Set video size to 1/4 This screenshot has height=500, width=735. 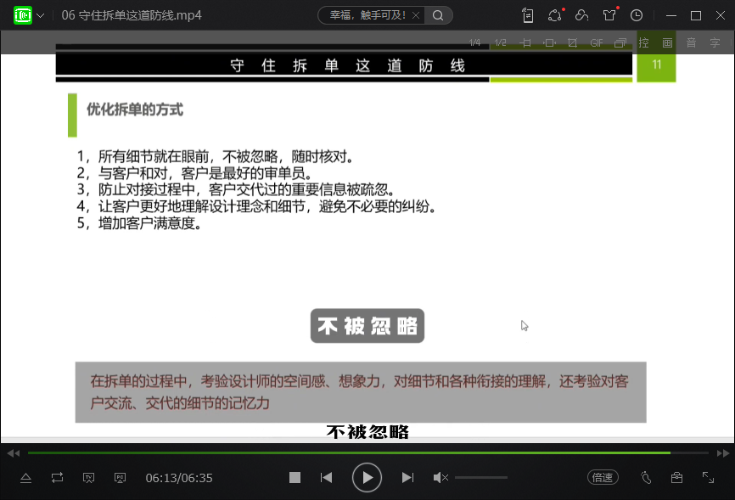(474, 42)
